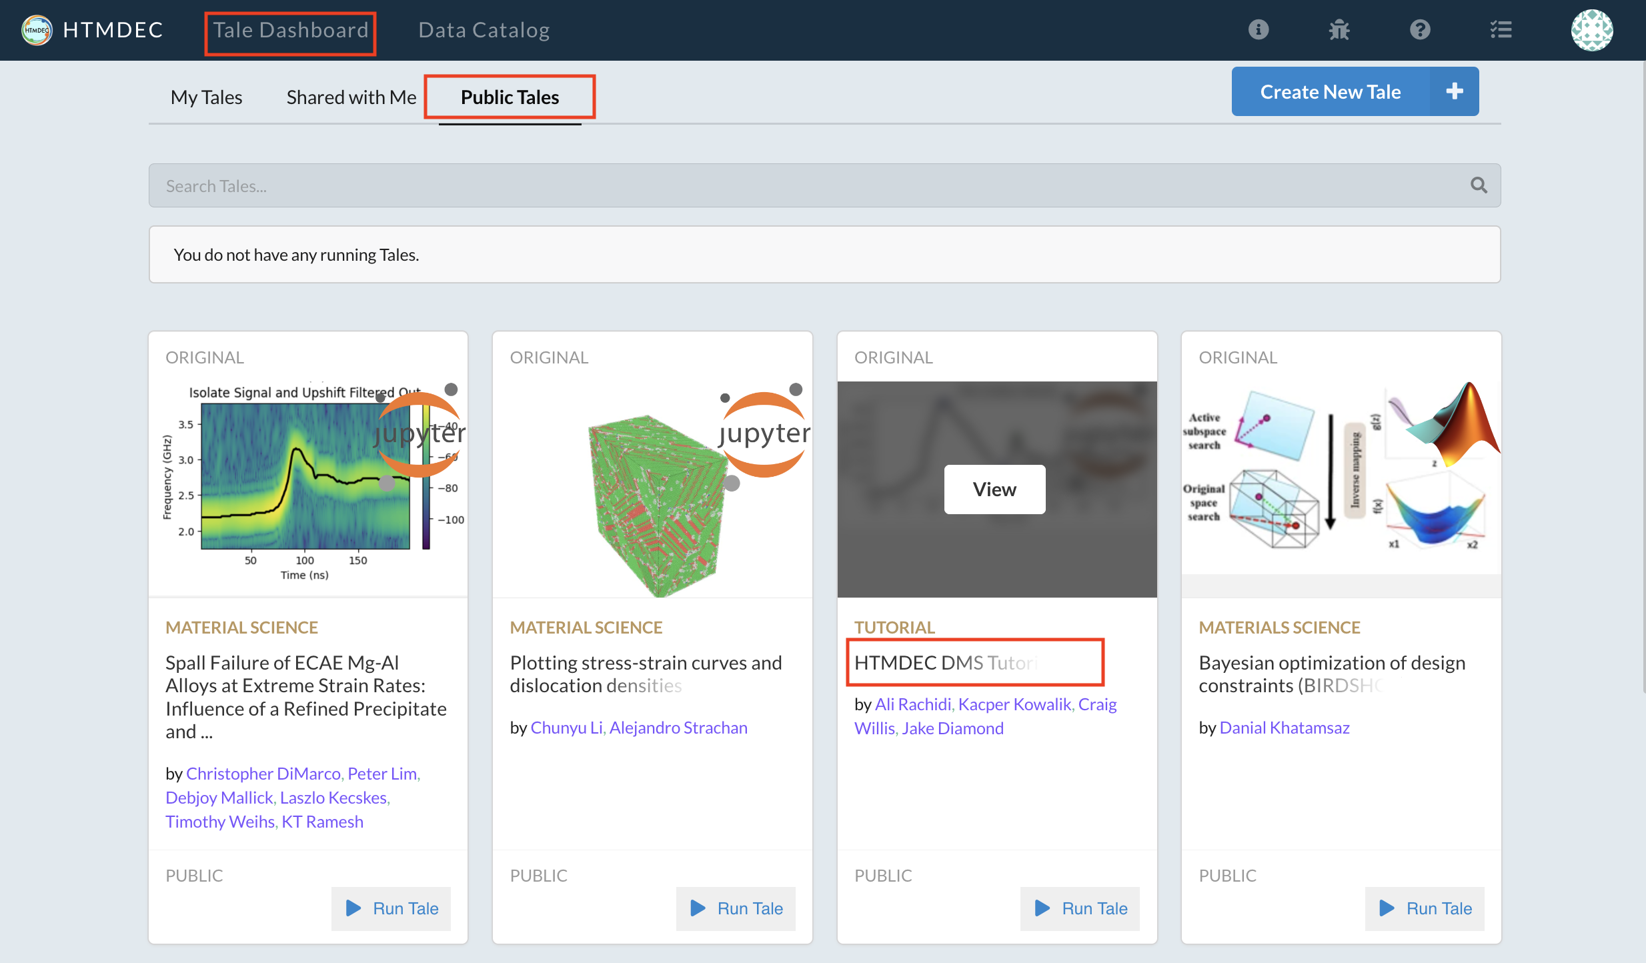Open the task list icon
1646x963 pixels.
click(1501, 30)
